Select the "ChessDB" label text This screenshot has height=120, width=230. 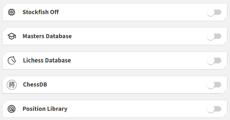(x=35, y=85)
